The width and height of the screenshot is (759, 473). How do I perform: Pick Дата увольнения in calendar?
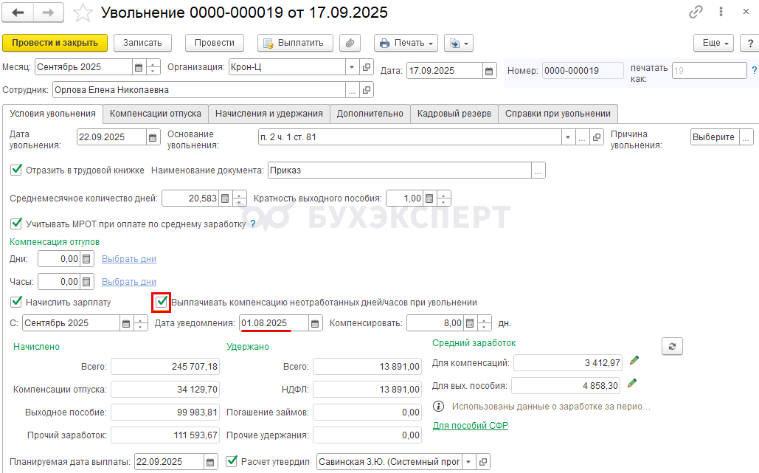(153, 137)
